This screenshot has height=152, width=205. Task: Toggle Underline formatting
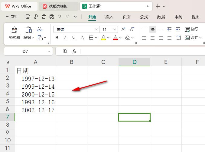pyautogui.click(x=74, y=38)
